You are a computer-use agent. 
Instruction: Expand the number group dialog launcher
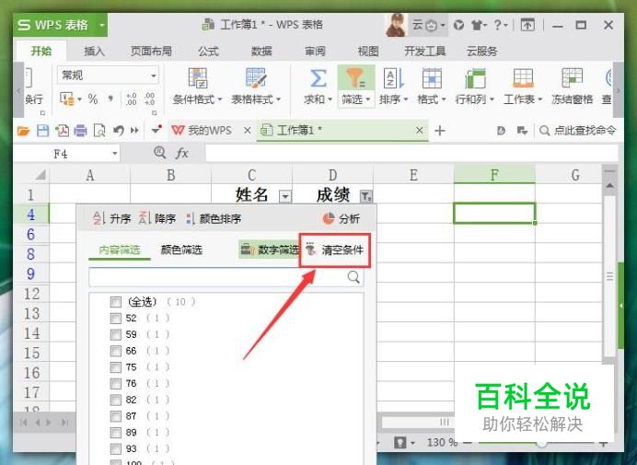click(154, 112)
